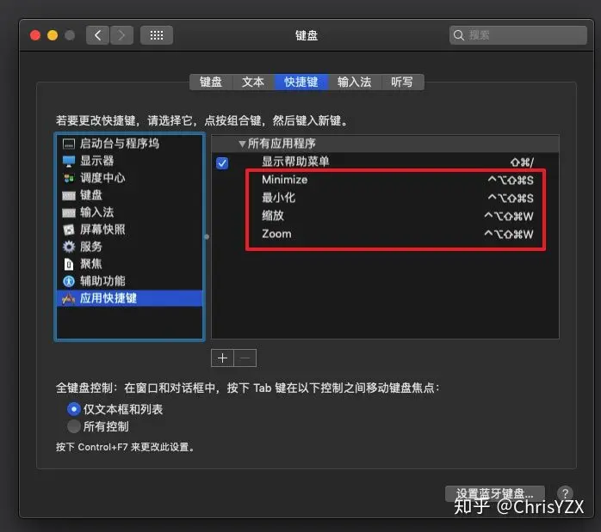Click the Screenshots (屏幕快照) icon

point(69,229)
